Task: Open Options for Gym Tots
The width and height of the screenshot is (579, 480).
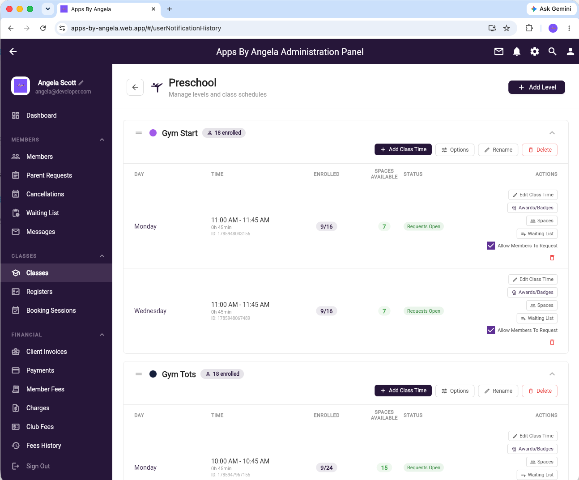Action: [x=455, y=391]
